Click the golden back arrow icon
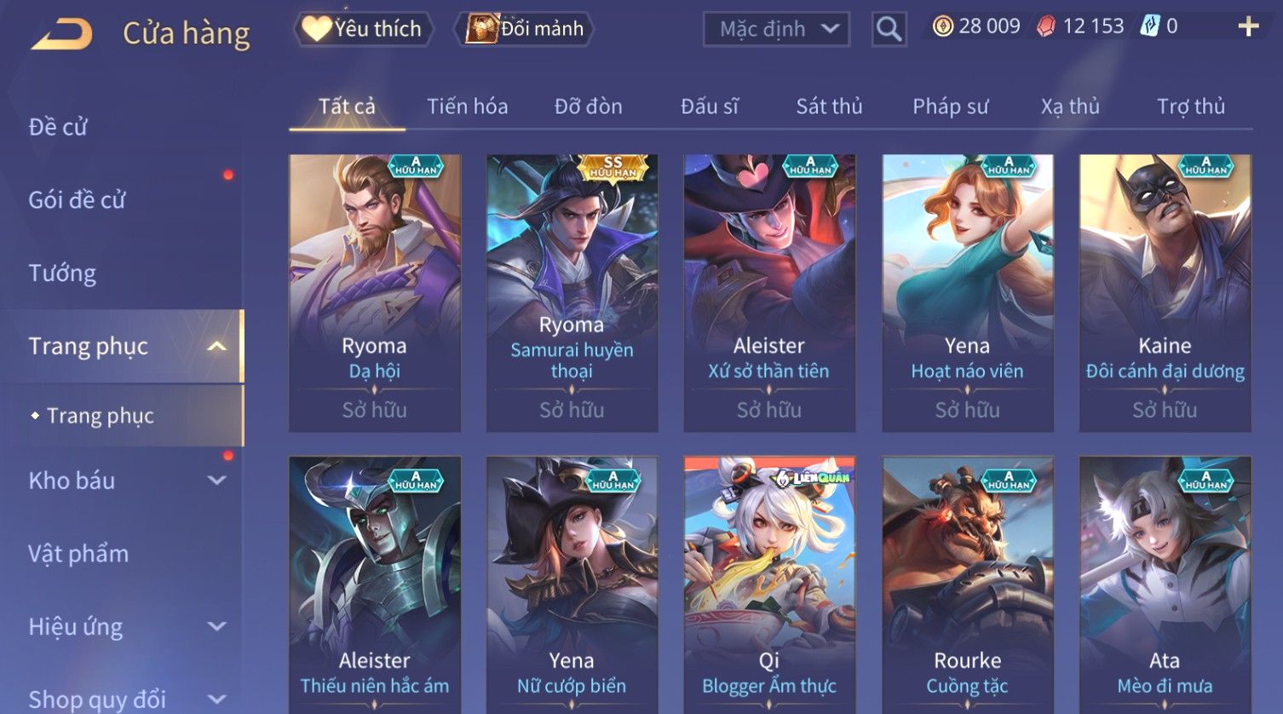 coord(61,35)
